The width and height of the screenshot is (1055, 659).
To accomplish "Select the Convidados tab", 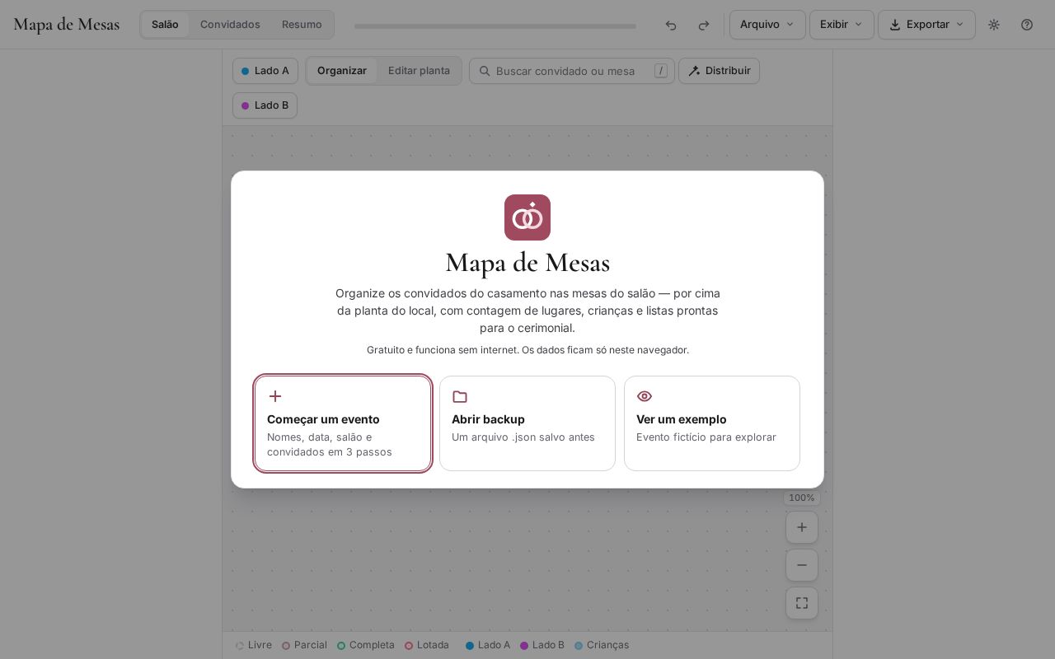I will [x=230, y=25].
